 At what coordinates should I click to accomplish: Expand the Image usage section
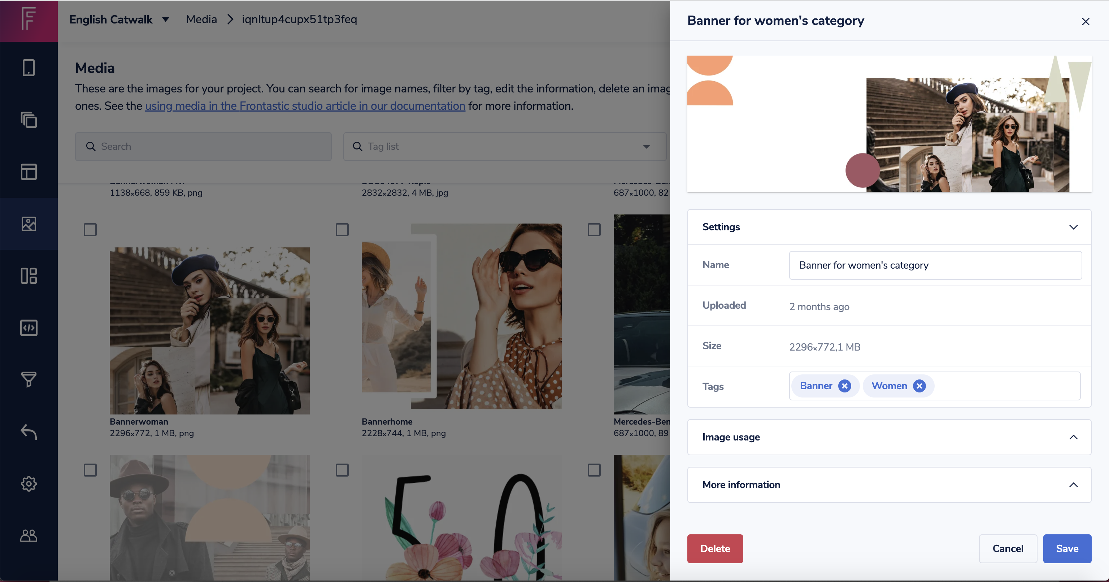(1073, 437)
